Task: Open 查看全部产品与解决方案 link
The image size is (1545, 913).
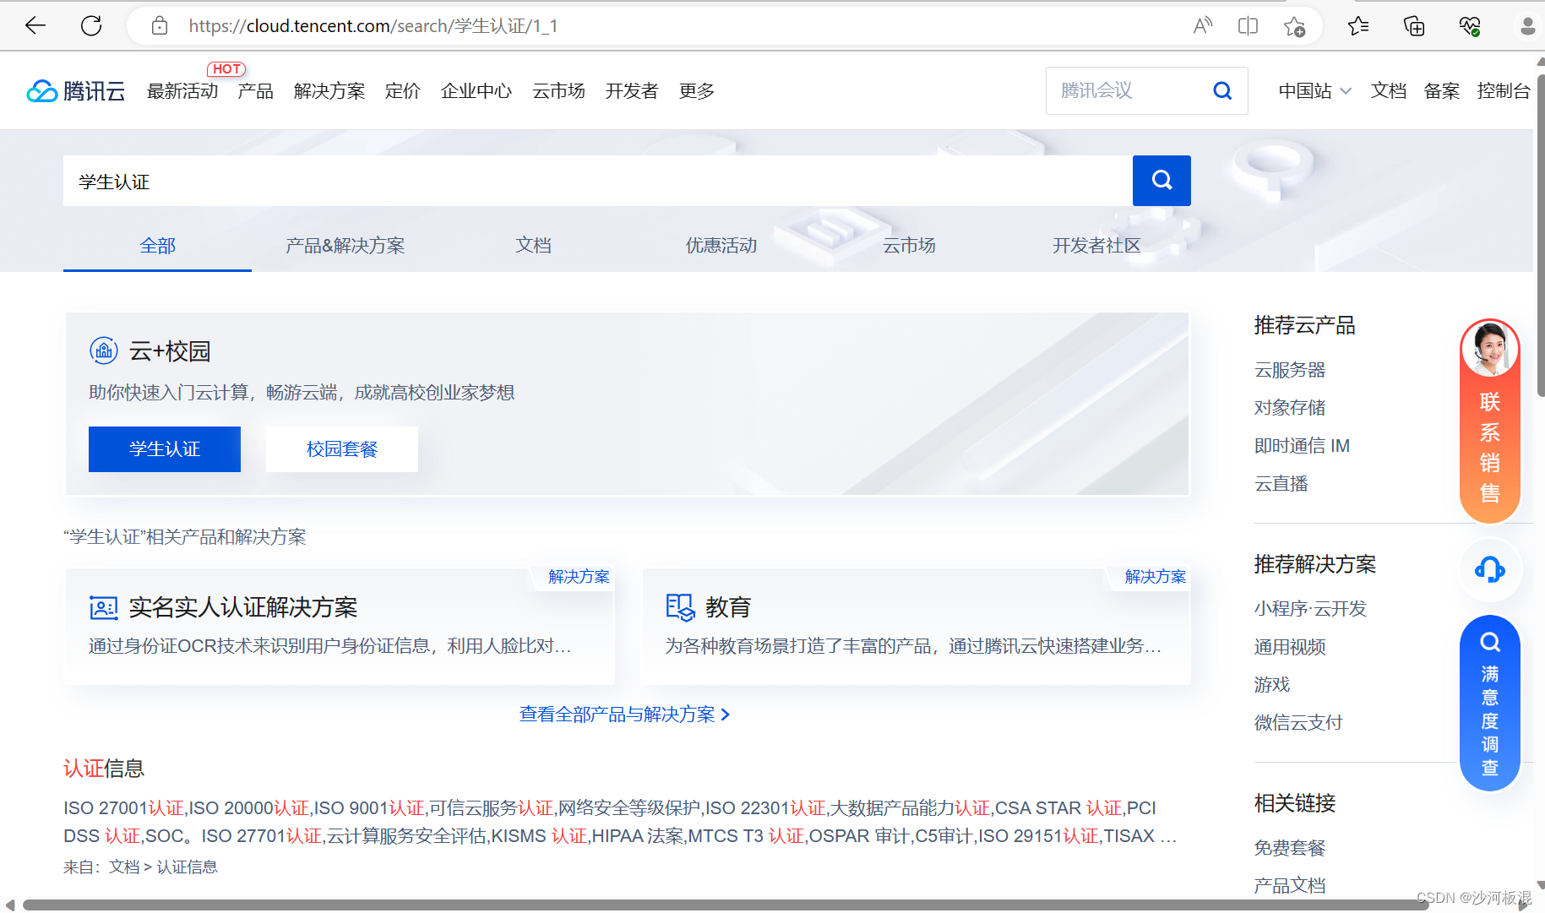Action: (617, 715)
